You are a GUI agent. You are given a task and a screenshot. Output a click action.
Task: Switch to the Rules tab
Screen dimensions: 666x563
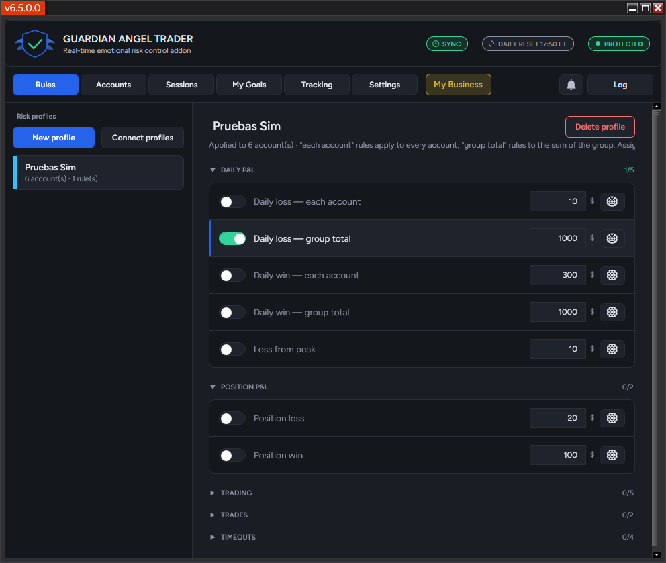click(x=46, y=85)
